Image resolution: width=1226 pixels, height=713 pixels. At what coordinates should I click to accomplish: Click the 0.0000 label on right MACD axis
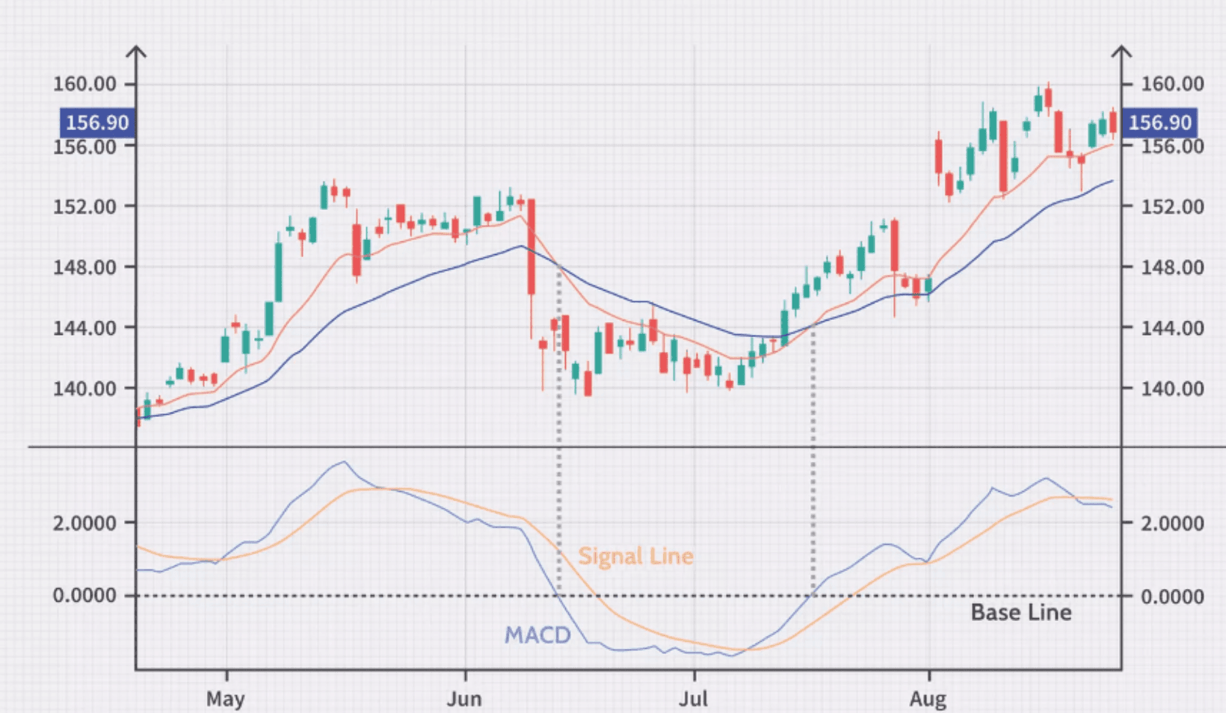coord(1172,596)
